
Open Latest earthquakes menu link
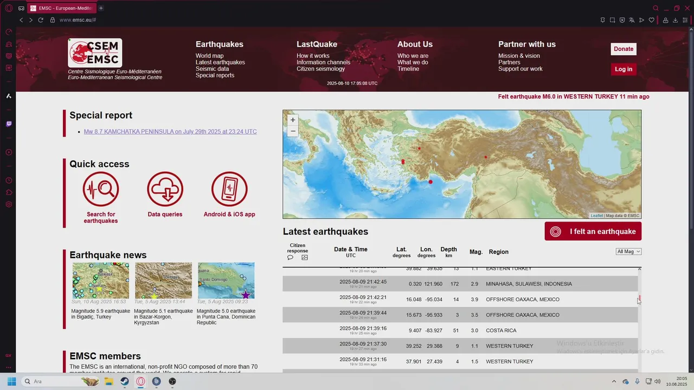point(220,62)
